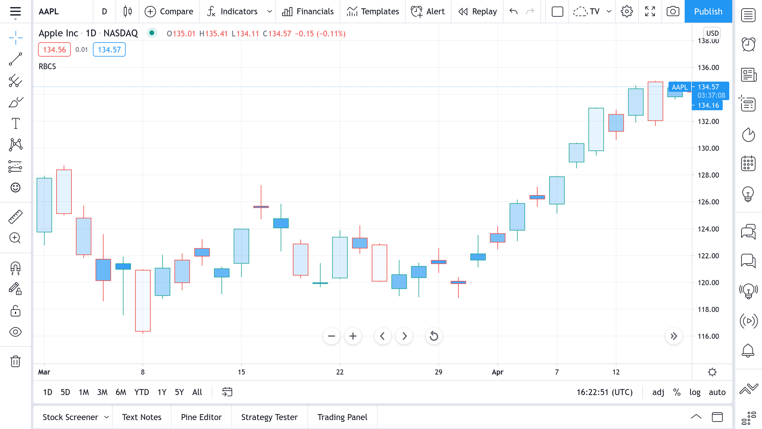Select the pitchfork drawing tool
Image resolution: width=762 pixels, height=429 pixels.
point(16,81)
